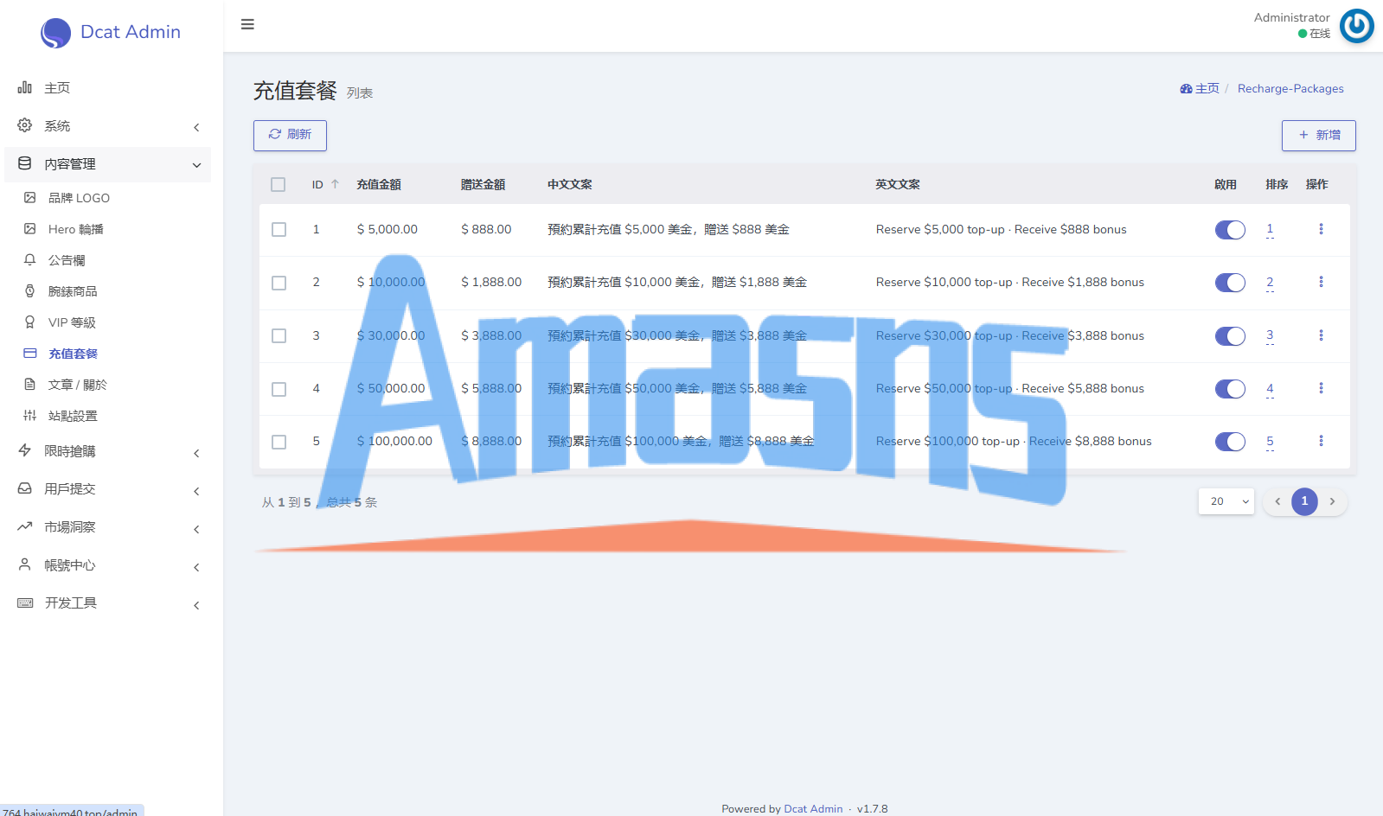This screenshot has width=1383, height=816.
Task: Click the 腕錶商品 watch icon
Action: tap(29, 291)
